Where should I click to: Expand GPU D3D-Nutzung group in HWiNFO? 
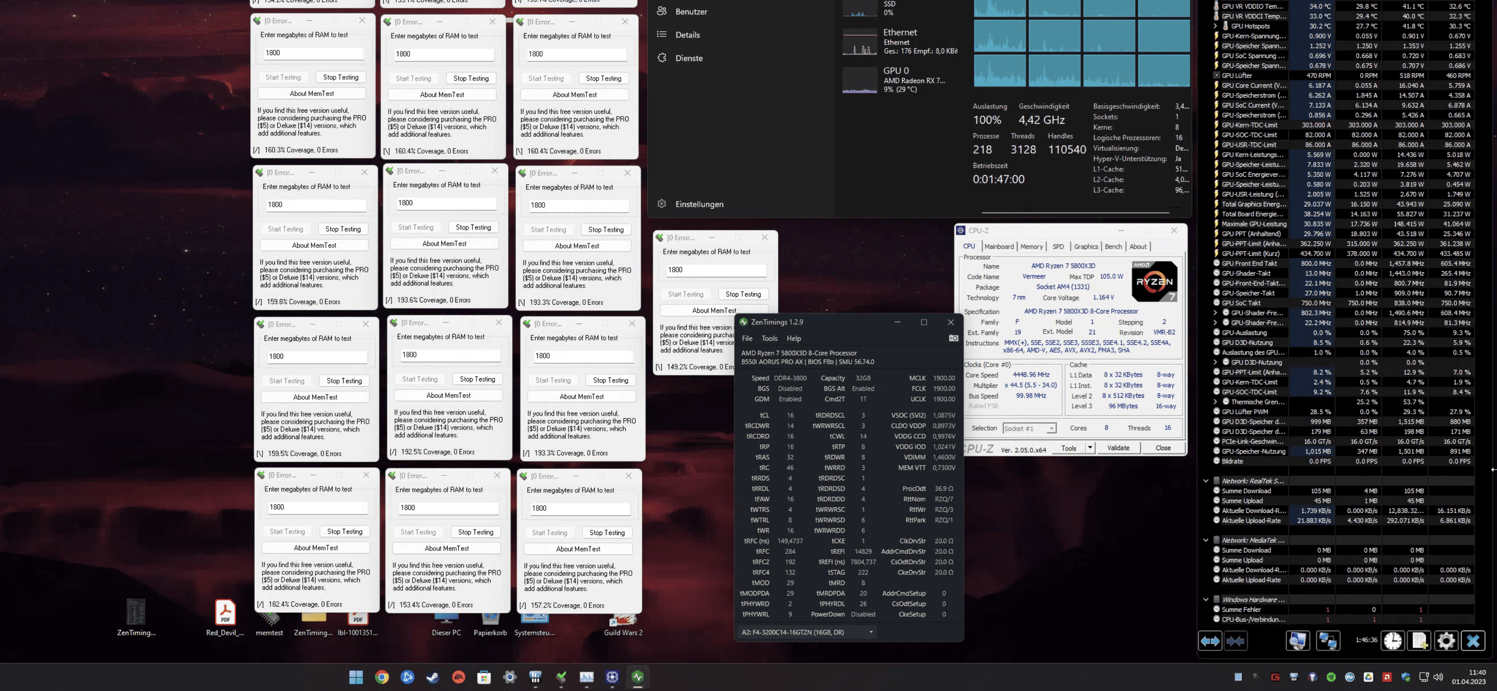[x=1215, y=362]
